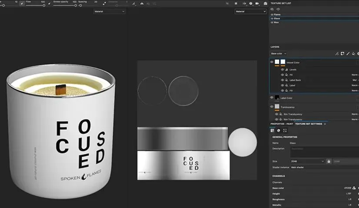Click the Base color channel swatch icon
This screenshot has height=208, width=359.
coord(354,188)
